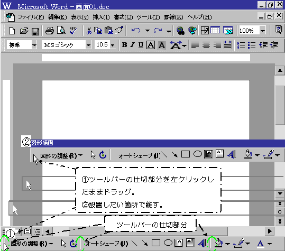Open the 100% zoom dropdown
The image size is (285, 251).
263,31
